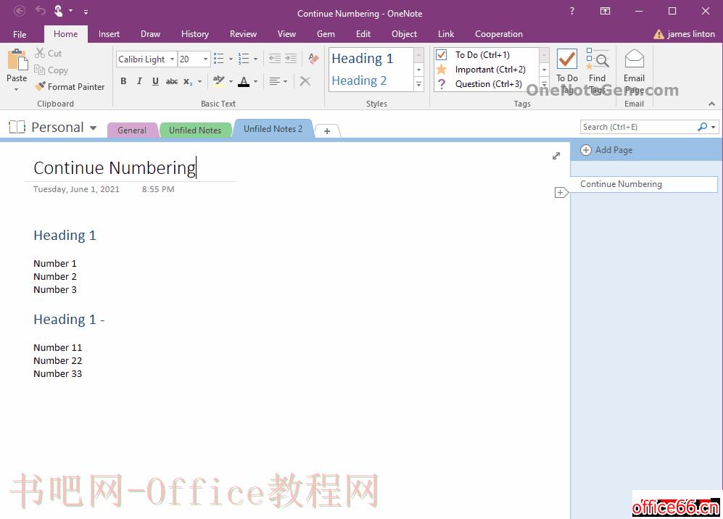The height and width of the screenshot is (519, 723).
Task: Open Find Tags pane
Action: click(x=597, y=72)
